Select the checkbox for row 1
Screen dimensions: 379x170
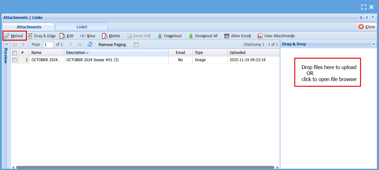tap(15, 60)
